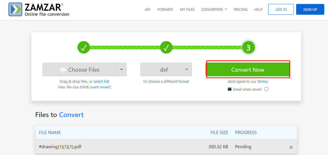Click the Or choose a different format text
328x155 pixels.
166,82
